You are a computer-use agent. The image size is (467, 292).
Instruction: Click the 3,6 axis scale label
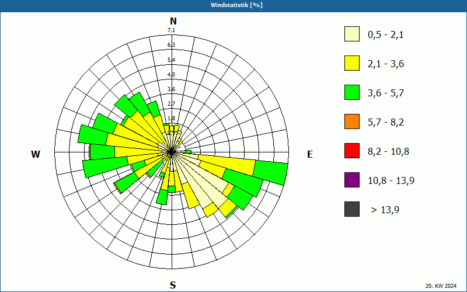pyautogui.click(x=171, y=89)
